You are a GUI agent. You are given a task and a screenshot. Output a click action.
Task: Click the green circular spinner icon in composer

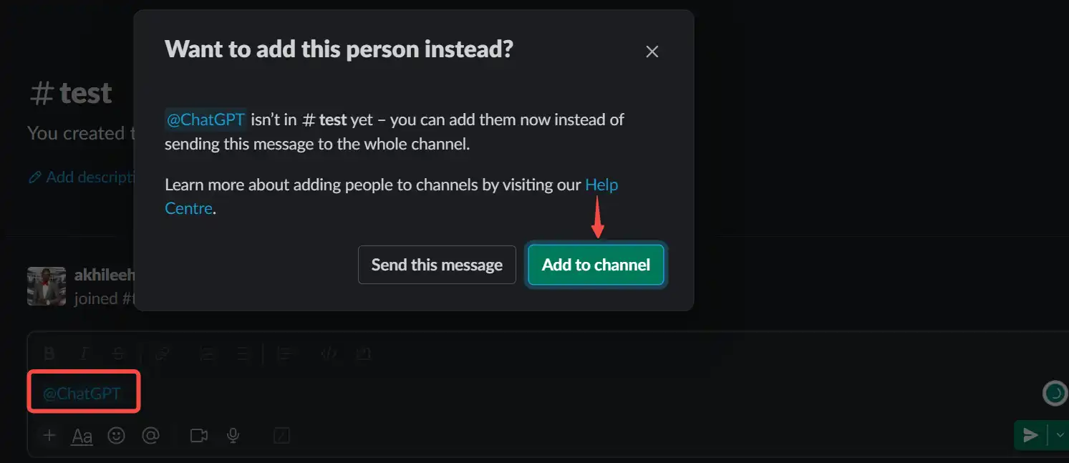(x=1055, y=393)
